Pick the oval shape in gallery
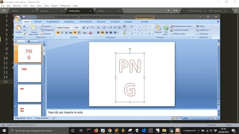The height and width of the screenshot is (134, 239). (x=146, y=26)
